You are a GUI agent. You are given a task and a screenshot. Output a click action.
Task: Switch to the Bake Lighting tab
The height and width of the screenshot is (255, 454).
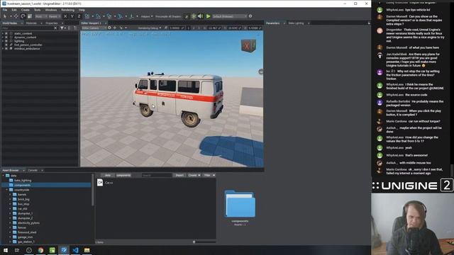coord(297,23)
